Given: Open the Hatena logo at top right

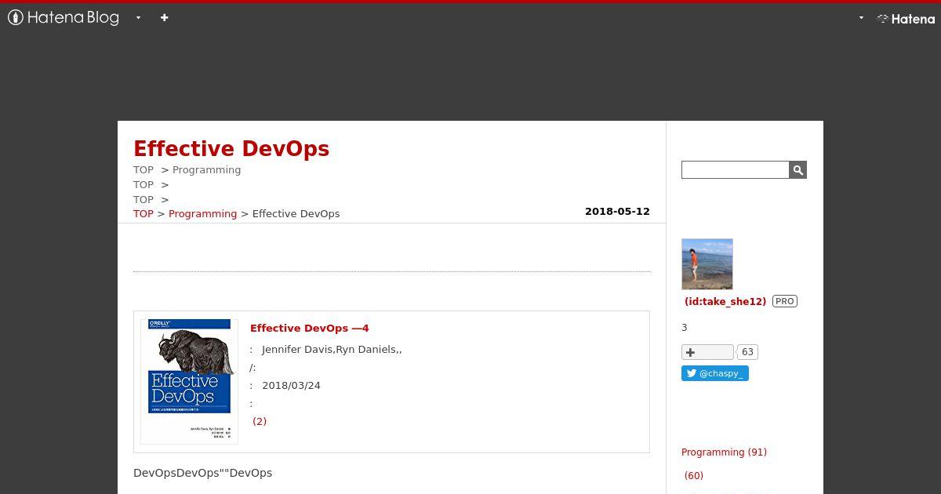Looking at the screenshot, I should tap(906, 18).
